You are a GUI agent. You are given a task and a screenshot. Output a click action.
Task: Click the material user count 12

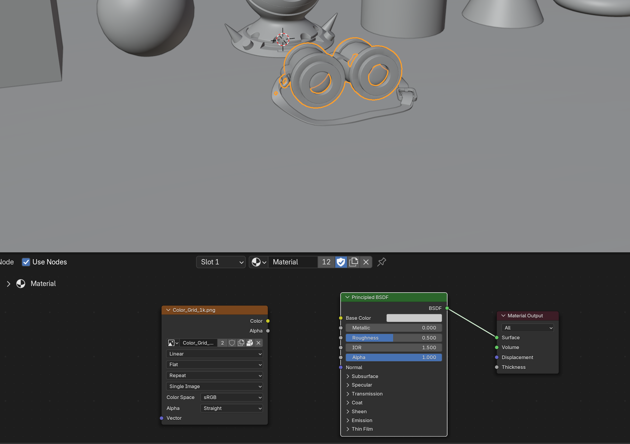coord(326,262)
